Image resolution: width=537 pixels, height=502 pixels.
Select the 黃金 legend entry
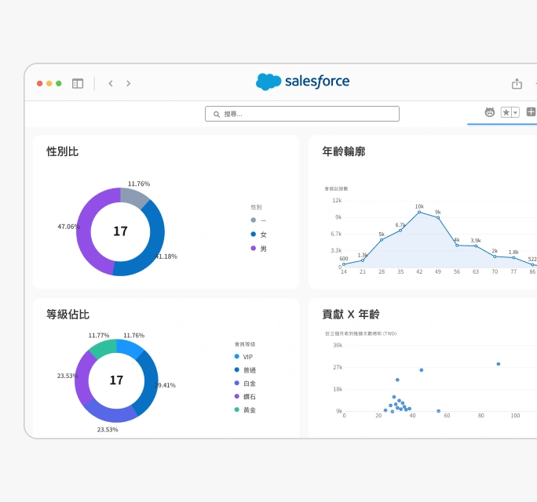(x=245, y=409)
